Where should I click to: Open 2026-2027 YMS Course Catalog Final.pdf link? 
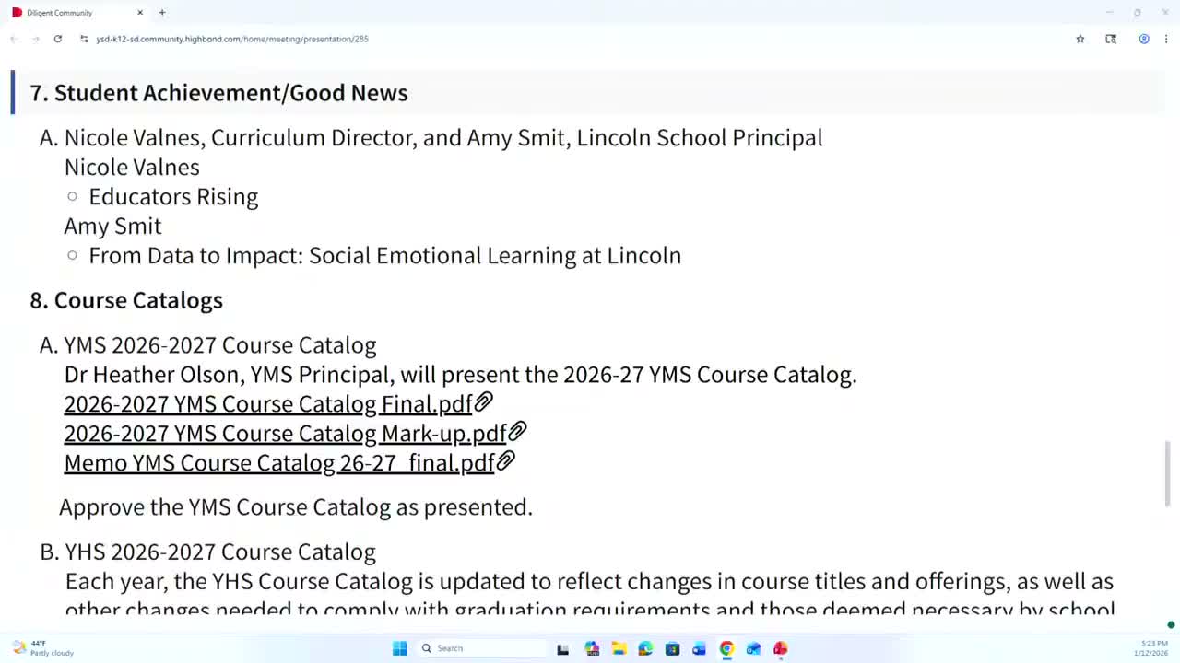(267, 403)
